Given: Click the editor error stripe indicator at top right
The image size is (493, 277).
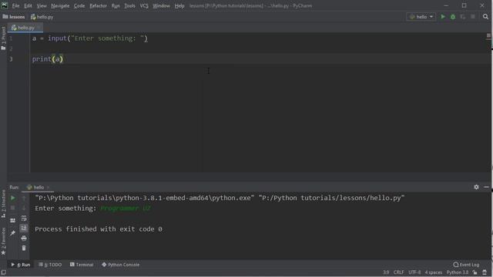Looking at the screenshot, I should click(x=488, y=35).
